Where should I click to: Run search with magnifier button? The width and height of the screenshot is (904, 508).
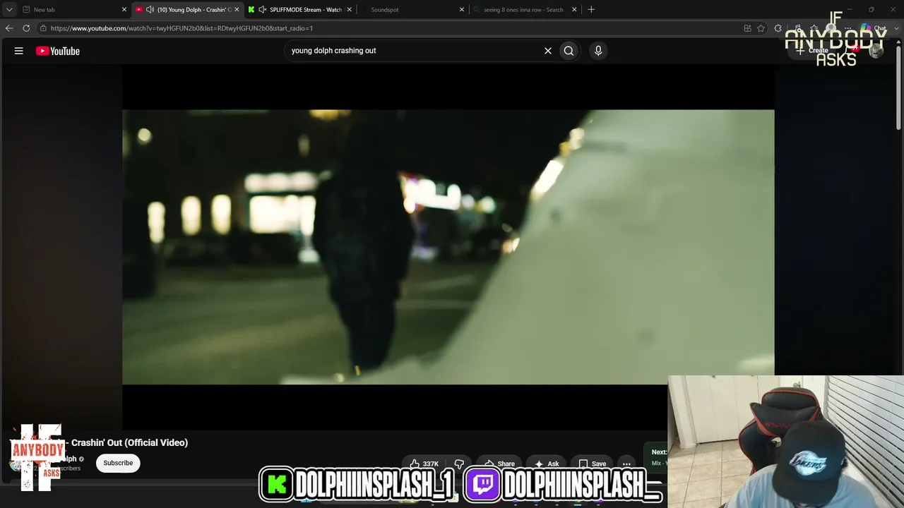click(x=569, y=51)
